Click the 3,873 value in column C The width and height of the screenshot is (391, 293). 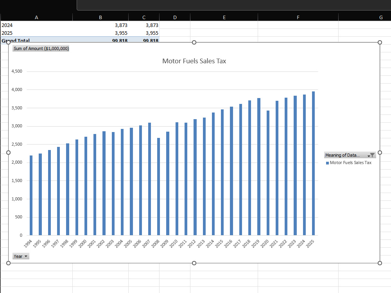[144, 25]
